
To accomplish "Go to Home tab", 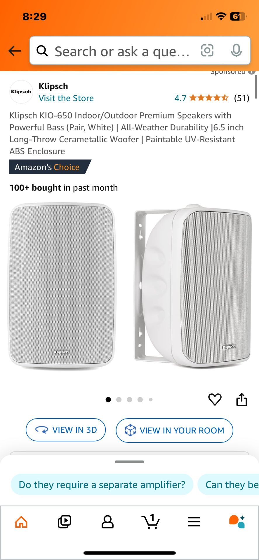I will (x=21, y=522).
